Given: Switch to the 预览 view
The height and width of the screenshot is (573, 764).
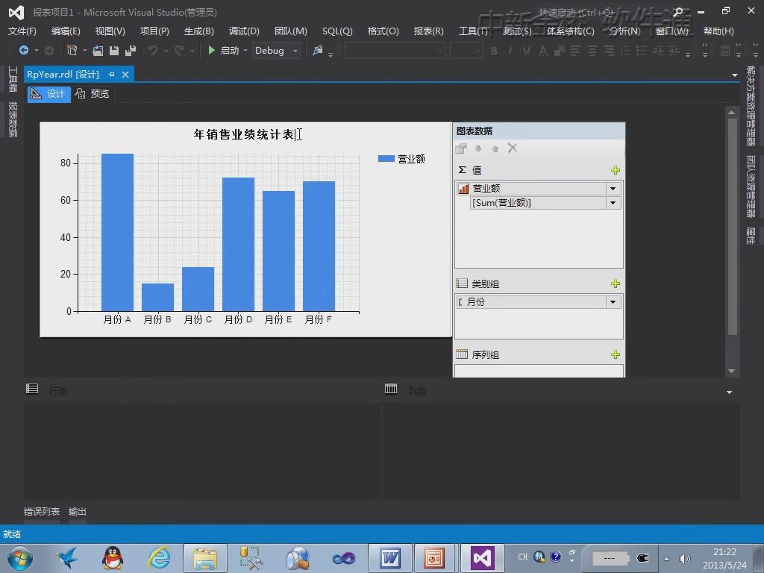Looking at the screenshot, I should click(x=93, y=93).
